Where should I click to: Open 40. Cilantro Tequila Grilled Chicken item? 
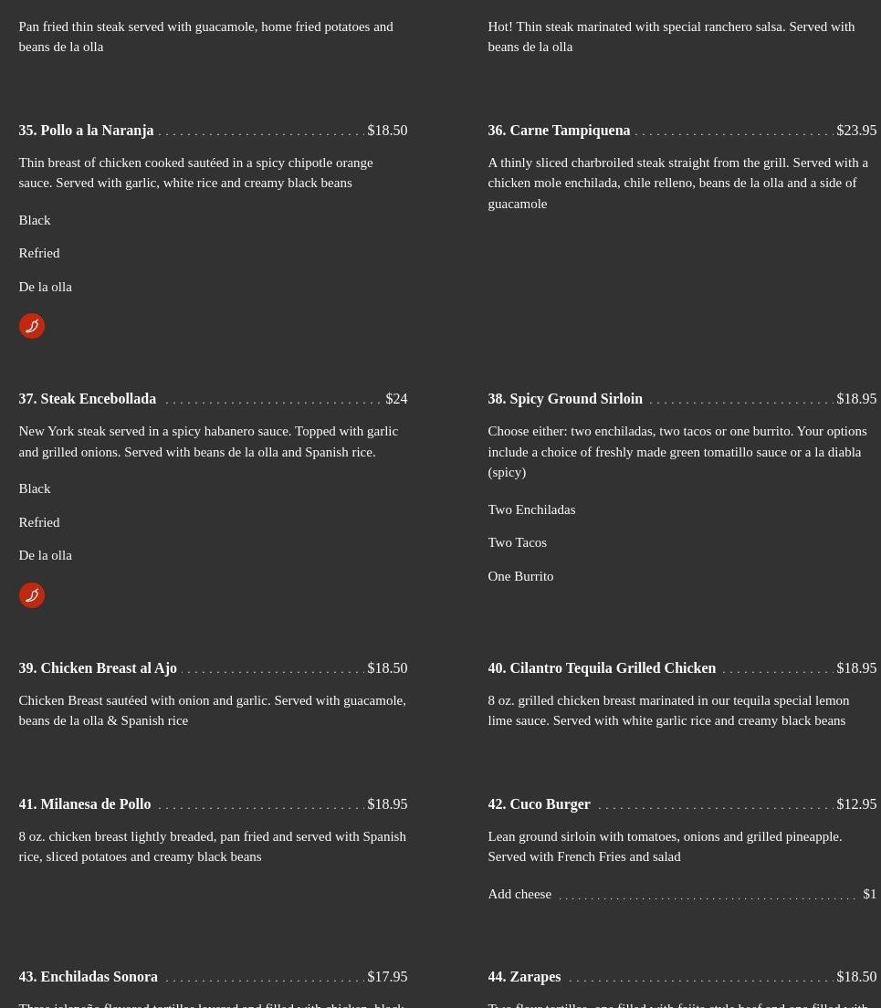point(602,668)
